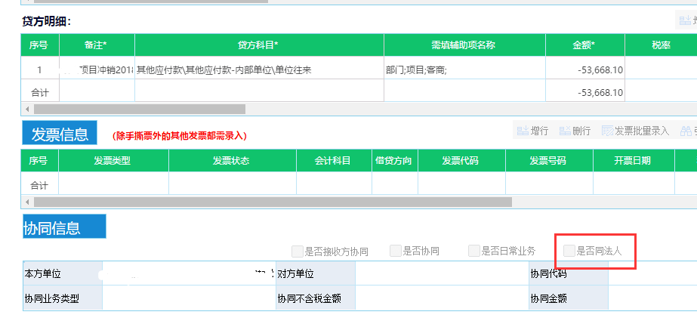Click the 发票类型 column header
Viewport: 697px width, 321px height.
[x=113, y=161]
